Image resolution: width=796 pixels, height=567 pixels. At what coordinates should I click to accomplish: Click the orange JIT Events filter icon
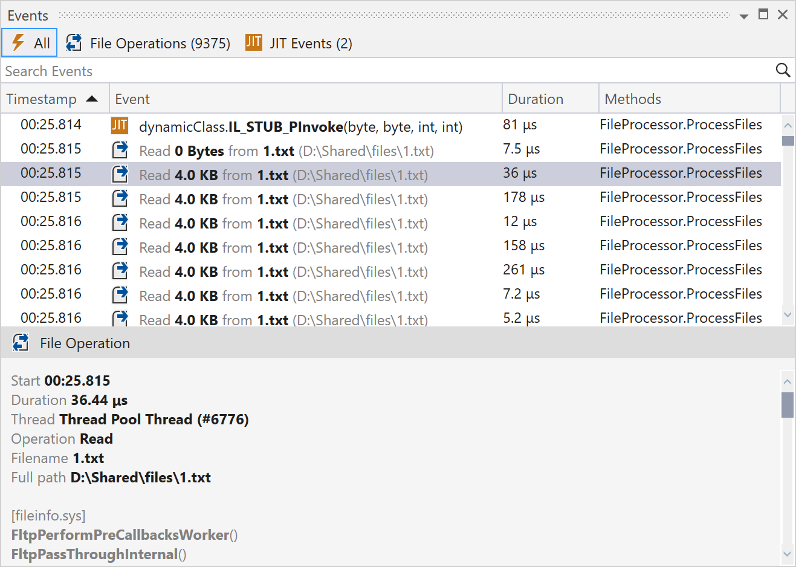(254, 42)
